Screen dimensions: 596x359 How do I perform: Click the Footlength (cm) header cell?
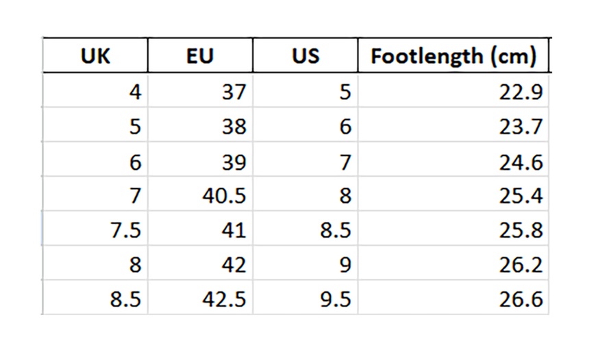(x=453, y=55)
